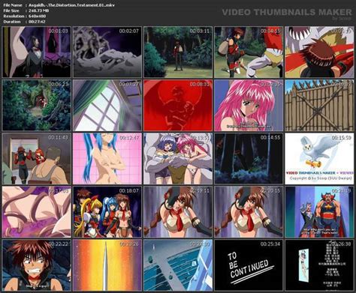Viewport: 356px width, 293px height.
Task: Click the forest scene thumbnail at 00:03:11
Action: (178, 52)
